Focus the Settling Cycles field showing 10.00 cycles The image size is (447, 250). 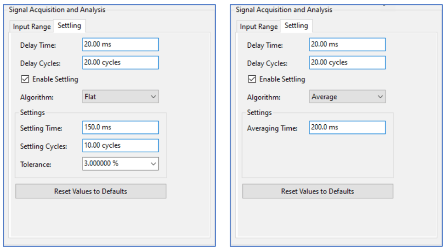[120, 145]
